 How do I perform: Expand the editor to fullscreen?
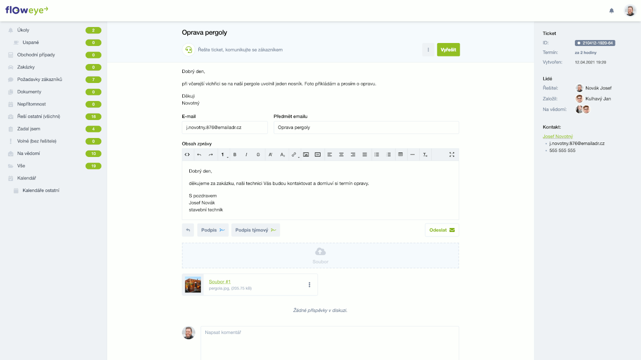coord(452,154)
